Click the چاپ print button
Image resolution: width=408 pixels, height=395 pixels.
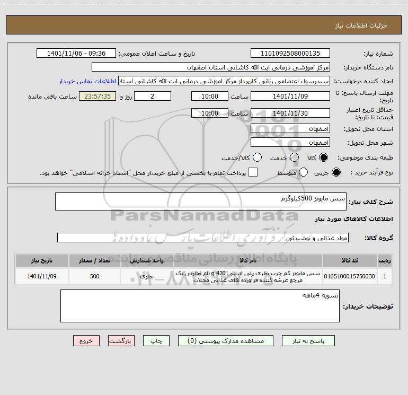pyautogui.click(x=156, y=341)
